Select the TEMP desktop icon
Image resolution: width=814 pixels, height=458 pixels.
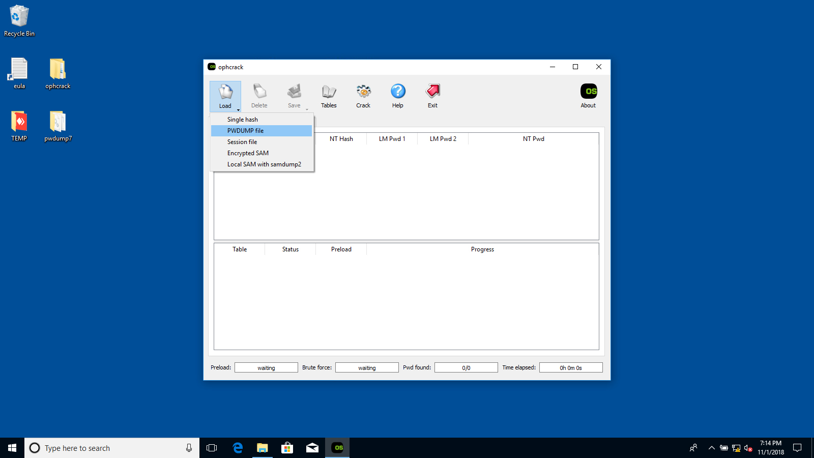(x=19, y=126)
